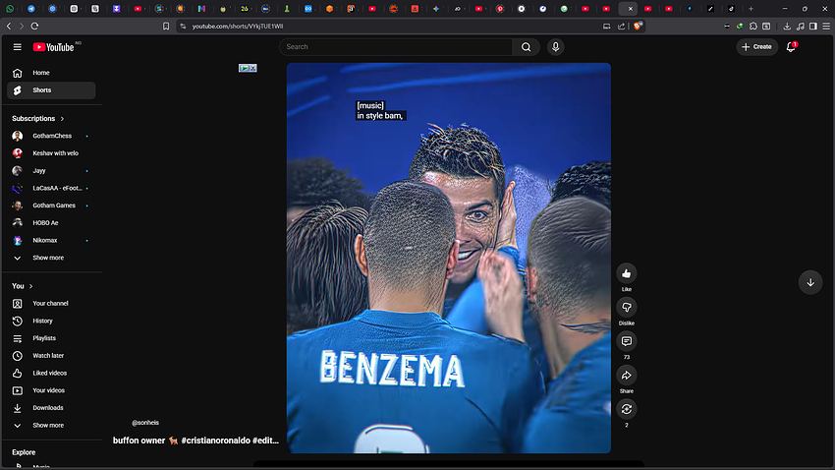
Task: Open watch History
Action: click(51, 321)
